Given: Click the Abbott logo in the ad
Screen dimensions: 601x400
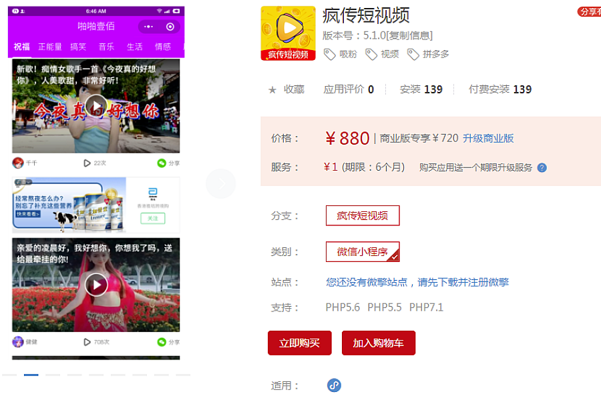Looking at the screenshot, I should pos(152,193).
